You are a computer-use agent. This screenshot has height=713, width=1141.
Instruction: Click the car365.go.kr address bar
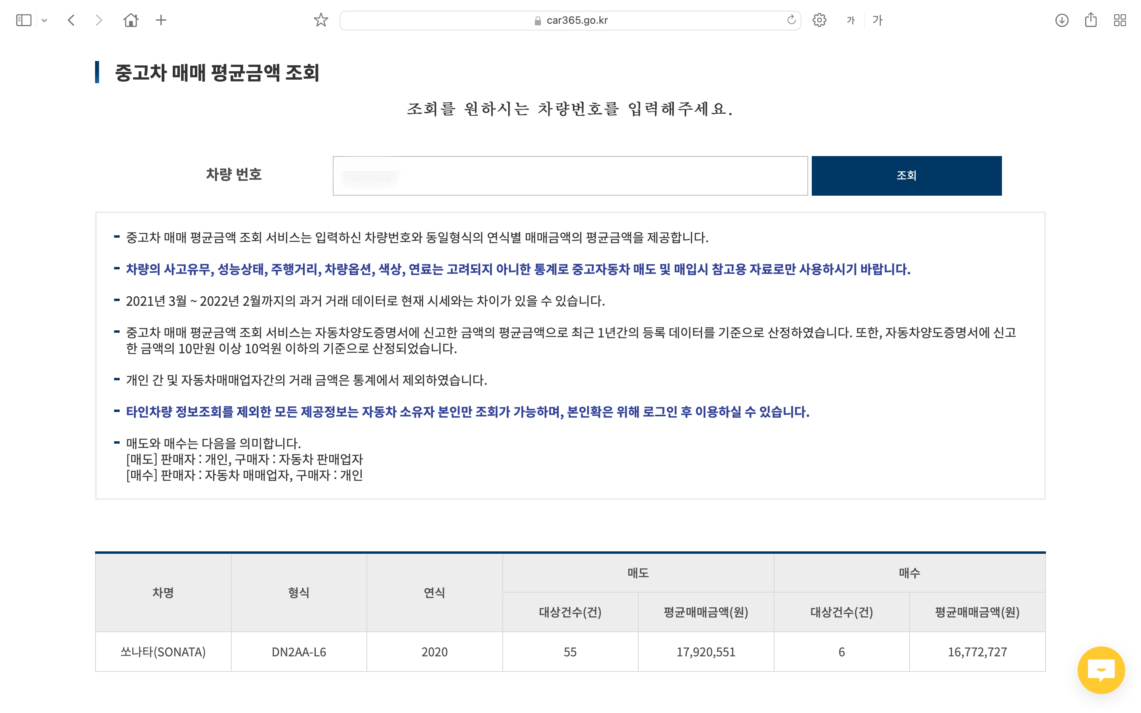click(x=570, y=20)
